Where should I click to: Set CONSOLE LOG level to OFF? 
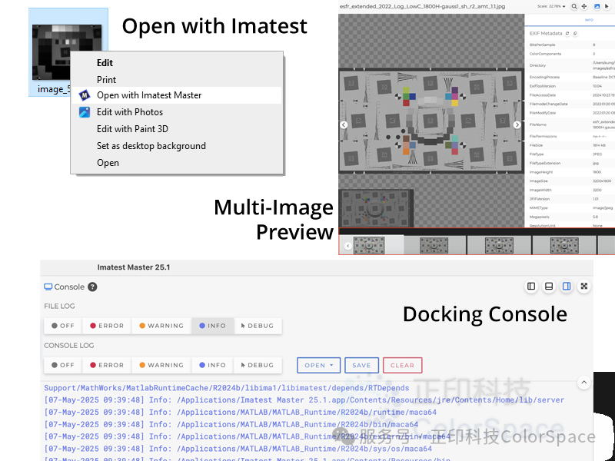[63, 365]
